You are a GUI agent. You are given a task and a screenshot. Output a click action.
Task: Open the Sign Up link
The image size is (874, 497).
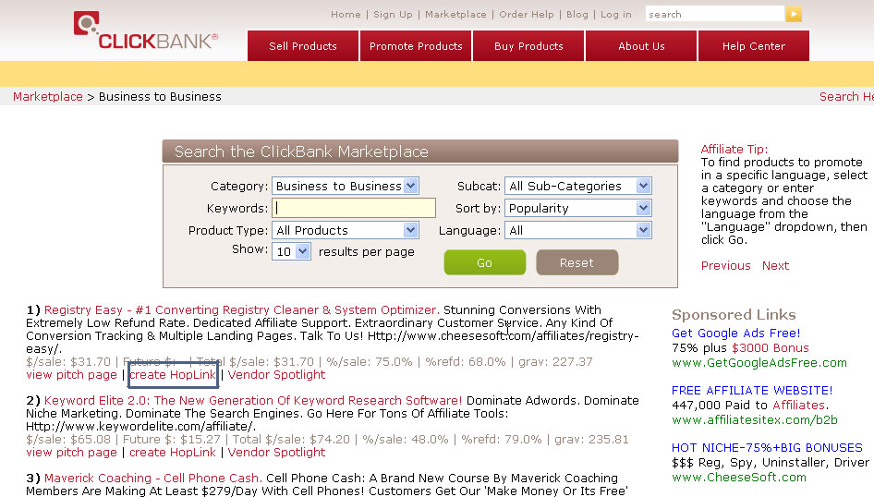coord(393,15)
